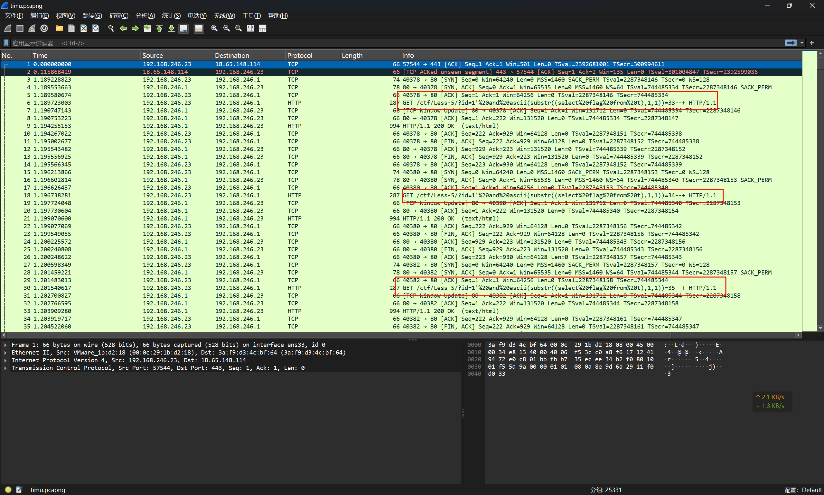Toggle auto-scroll during live capture
824x495 pixels.
(x=183, y=28)
